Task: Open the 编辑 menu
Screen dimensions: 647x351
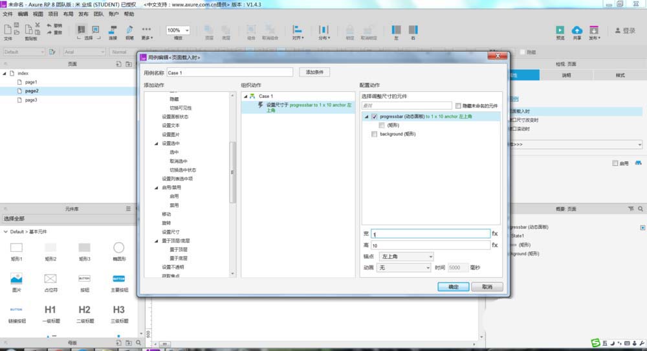Action: [23, 14]
